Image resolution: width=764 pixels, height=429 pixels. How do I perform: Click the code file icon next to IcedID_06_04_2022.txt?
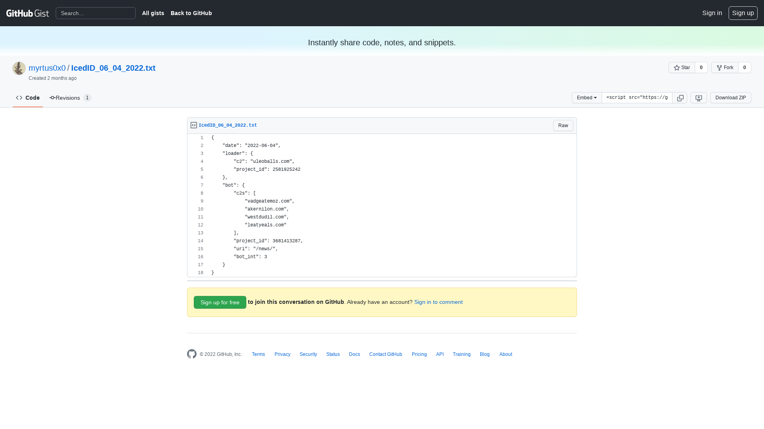coord(193,125)
